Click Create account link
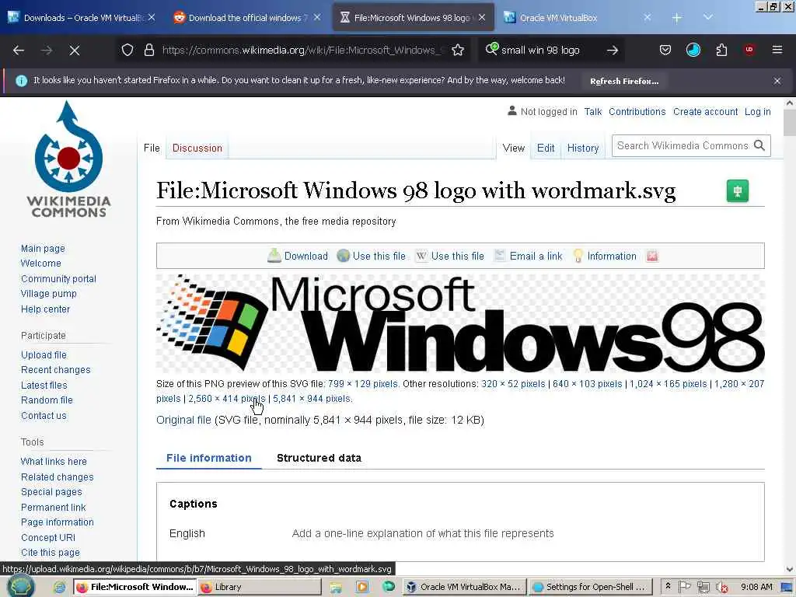 coord(705,112)
